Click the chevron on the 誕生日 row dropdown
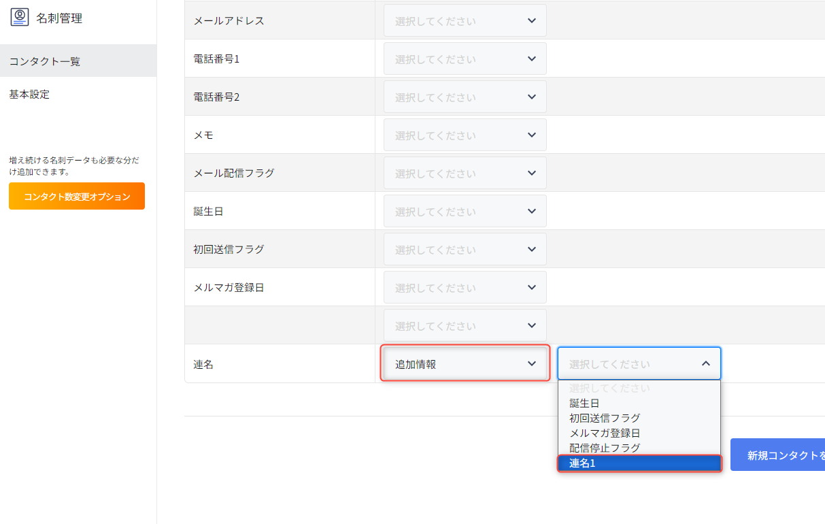The height and width of the screenshot is (524, 825). 532,212
